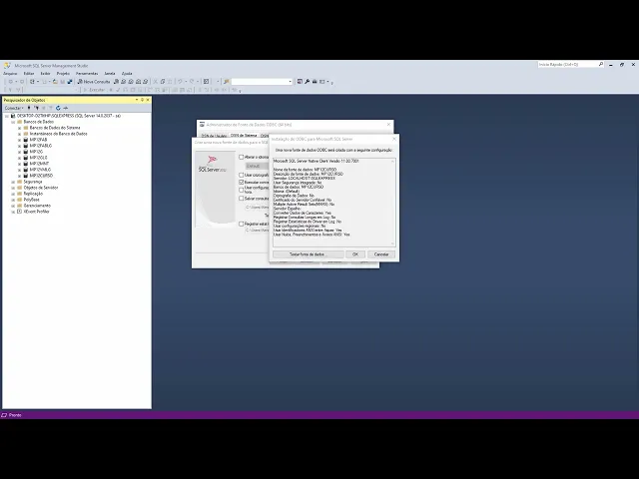Click the ODBC Administrator window title icon

[202, 124]
